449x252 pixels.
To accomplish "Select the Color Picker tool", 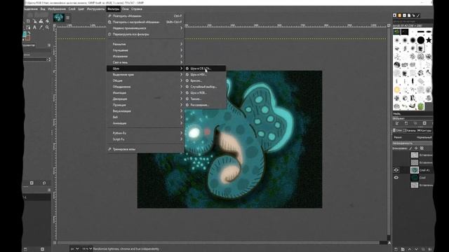I will (41, 27).
